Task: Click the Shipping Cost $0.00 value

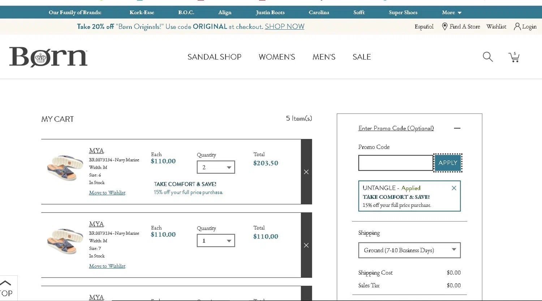Action: [453, 273]
